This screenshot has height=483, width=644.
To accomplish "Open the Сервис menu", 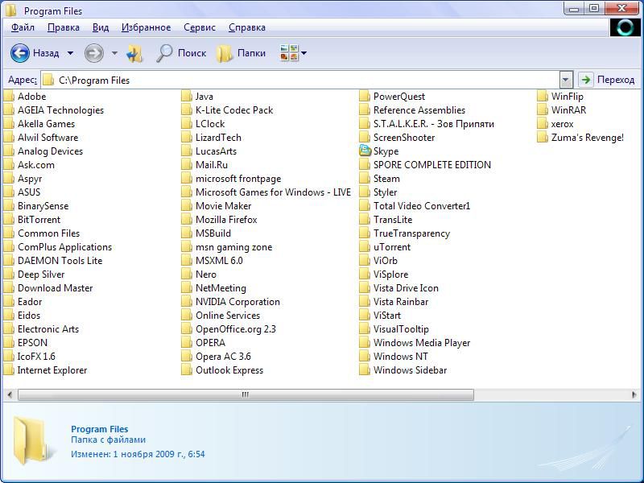I will click(199, 27).
